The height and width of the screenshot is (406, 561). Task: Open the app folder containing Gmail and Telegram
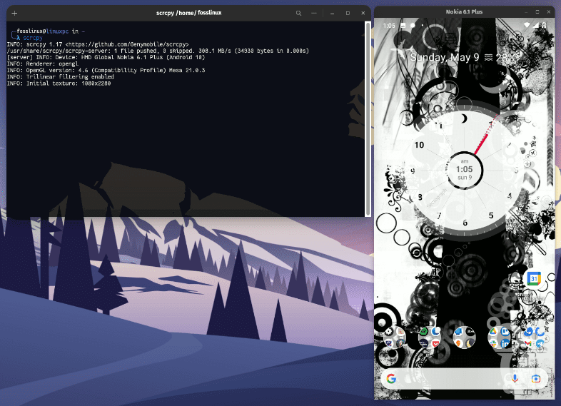[534, 338]
